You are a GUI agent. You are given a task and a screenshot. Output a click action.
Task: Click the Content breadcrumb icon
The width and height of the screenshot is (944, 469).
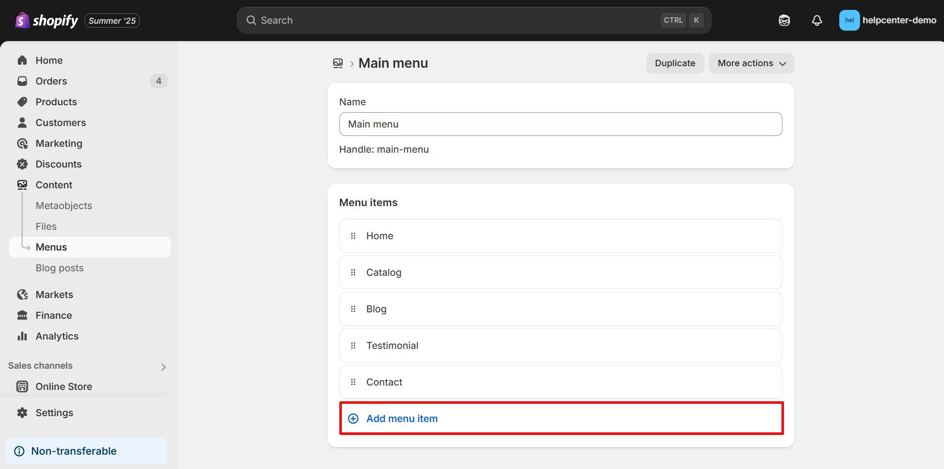tap(338, 63)
